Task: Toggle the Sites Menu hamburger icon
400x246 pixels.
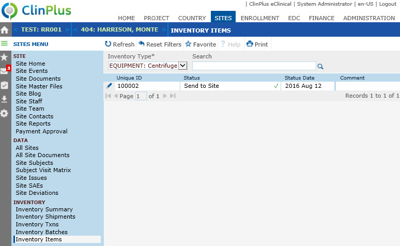Action: point(5,44)
